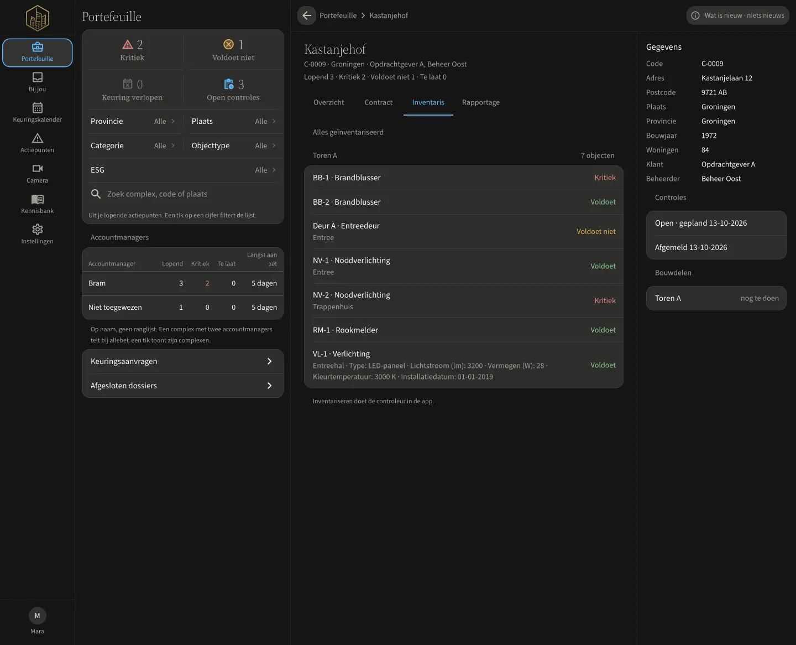Screen dimensions: 796x645
Task: Switch to the Contract tab
Action: click(x=379, y=102)
